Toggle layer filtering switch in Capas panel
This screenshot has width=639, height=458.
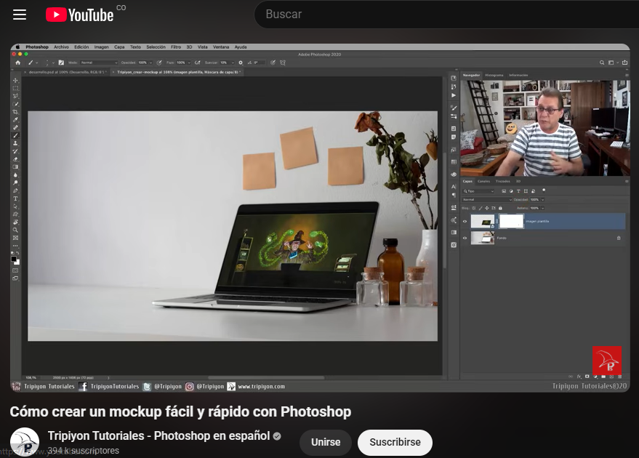(544, 190)
